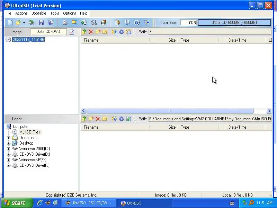
Task: Click the Up folder icon in Local toolbar
Action: pos(84,119)
